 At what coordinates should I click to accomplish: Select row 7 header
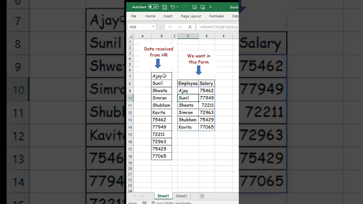[x=130, y=76]
